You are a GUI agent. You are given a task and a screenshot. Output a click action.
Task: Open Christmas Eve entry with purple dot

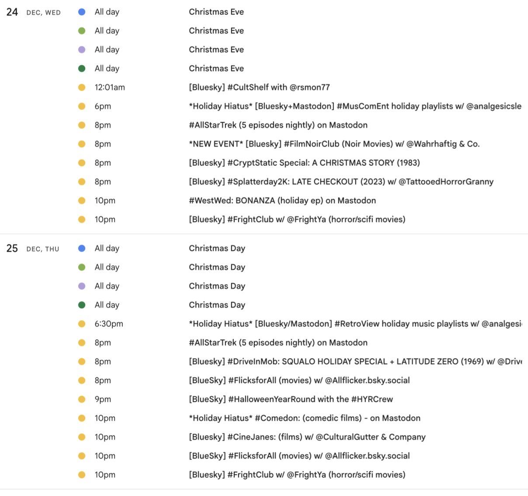216,49
